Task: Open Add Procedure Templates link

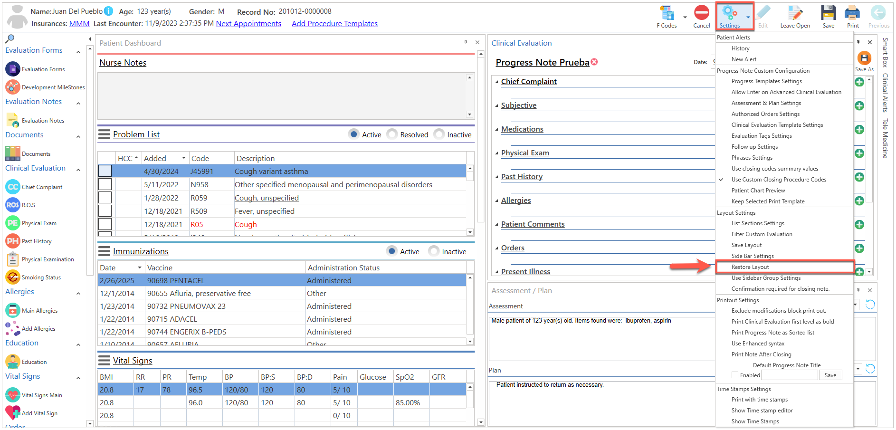Action: pyautogui.click(x=334, y=23)
